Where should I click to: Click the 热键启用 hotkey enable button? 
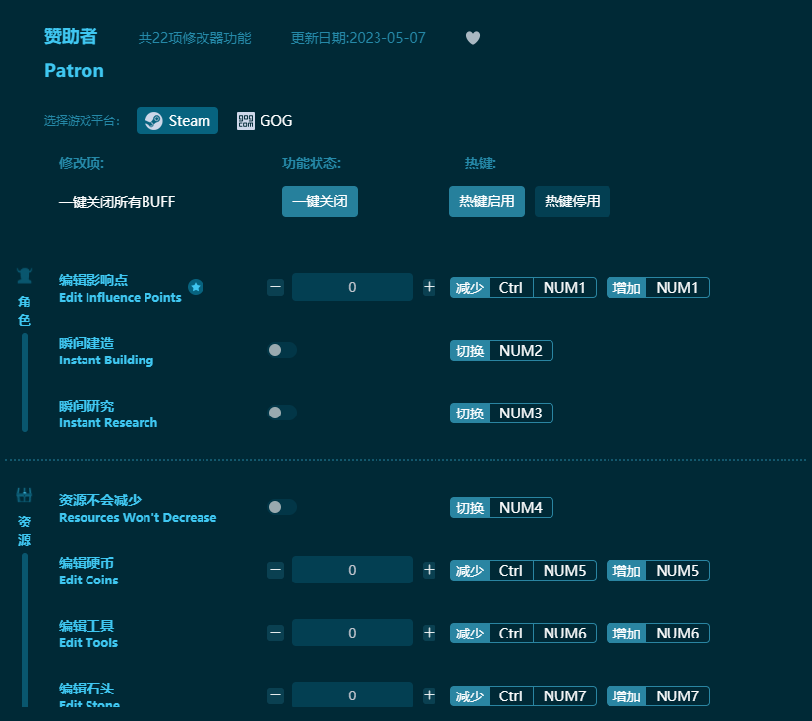487,200
